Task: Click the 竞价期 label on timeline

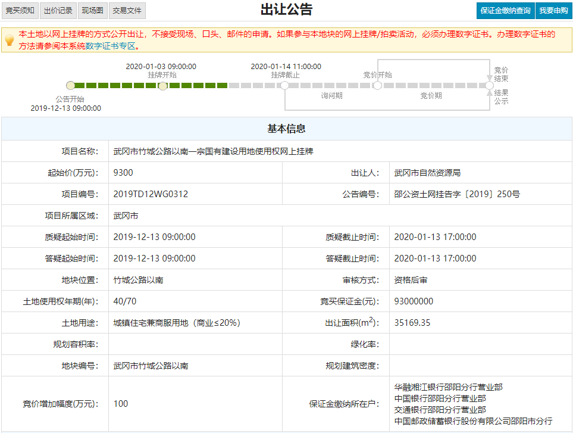Action: point(431,96)
